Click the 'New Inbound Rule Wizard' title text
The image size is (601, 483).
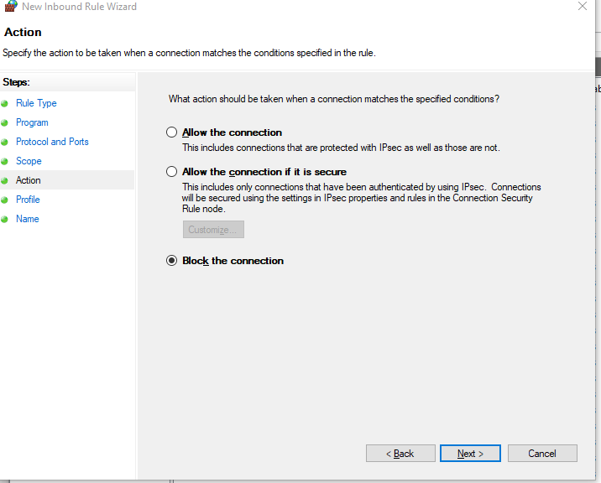coord(80,7)
